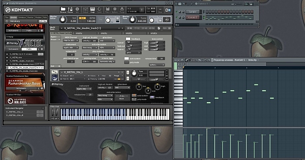Screen dimensions: 305x160
Task: Adjust the instrument Tune knob on V_METAL_lite_L
Action: 134,73
